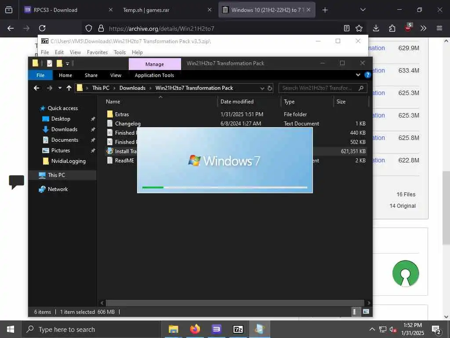Sort files by Size column header
Screen dimensions: 450x338
pos(341,102)
